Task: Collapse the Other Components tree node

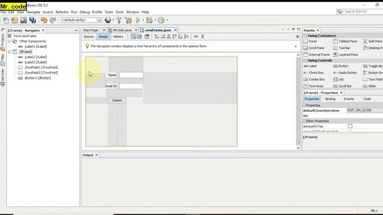Action: 10,41
